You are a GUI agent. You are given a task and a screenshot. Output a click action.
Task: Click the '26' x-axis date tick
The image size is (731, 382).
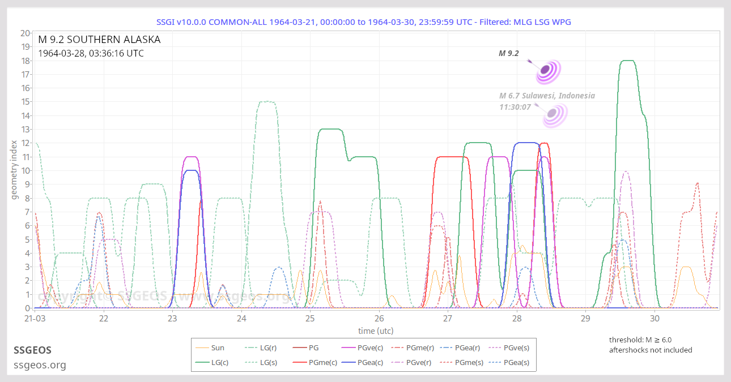click(x=379, y=319)
